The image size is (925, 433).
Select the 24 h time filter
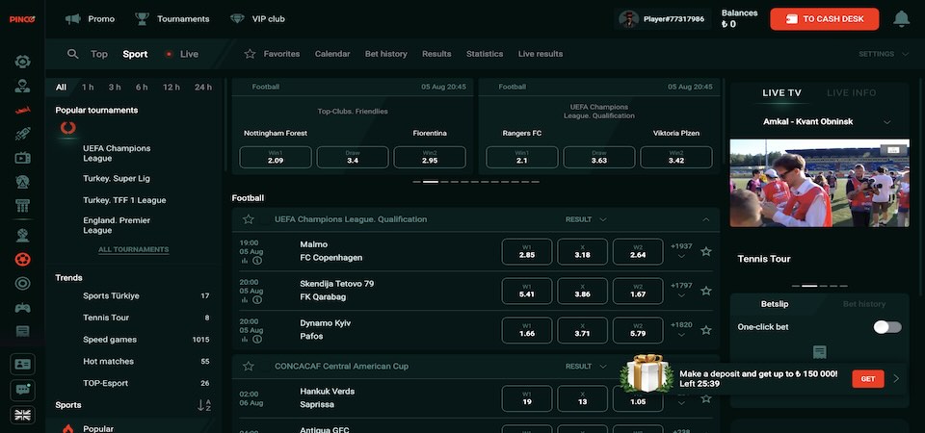203,88
